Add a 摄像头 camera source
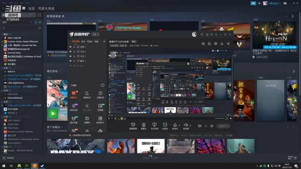 144,126
